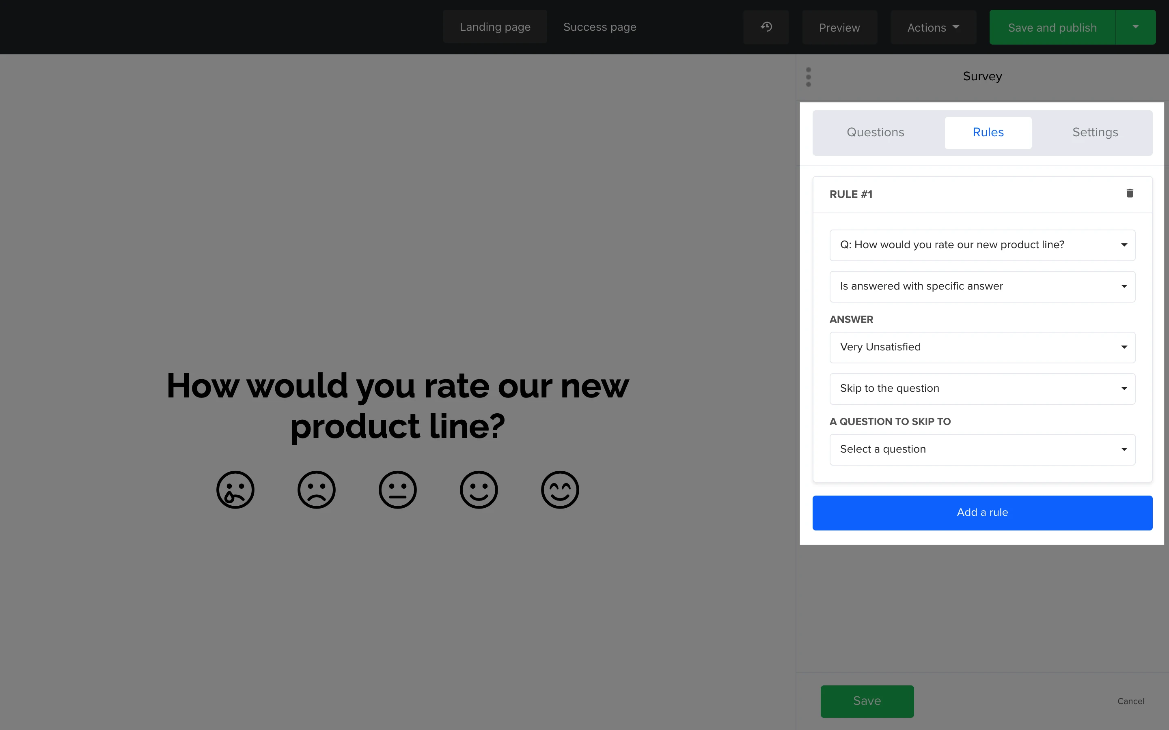Open the 'Select a question' dropdown
This screenshot has height=730, width=1169.
click(x=982, y=449)
